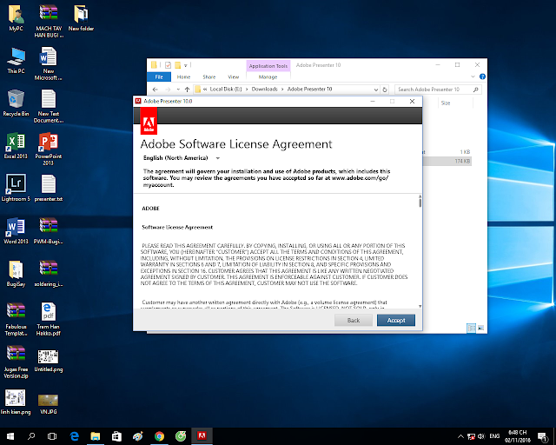
Task: Open quick access toolbar customize dropdown
Action: 185,65
